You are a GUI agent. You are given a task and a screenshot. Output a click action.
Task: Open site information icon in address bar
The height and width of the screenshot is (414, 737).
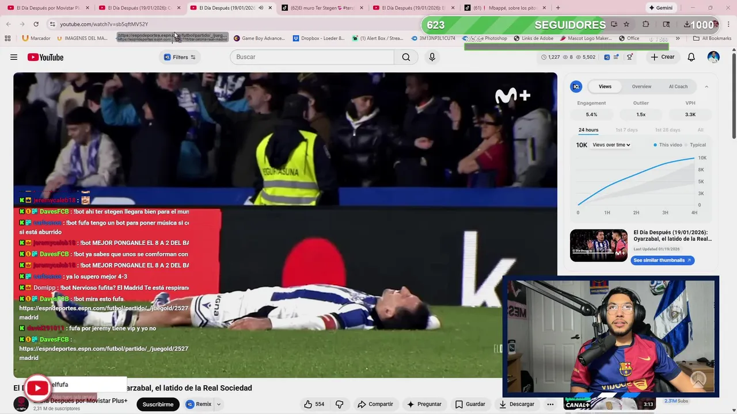click(x=52, y=24)
